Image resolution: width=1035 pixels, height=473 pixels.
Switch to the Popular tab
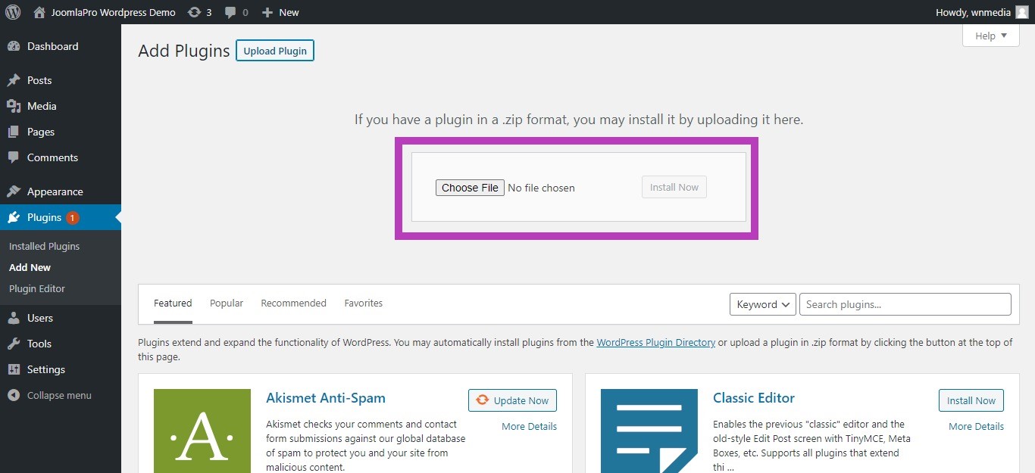tap(227, 303)
